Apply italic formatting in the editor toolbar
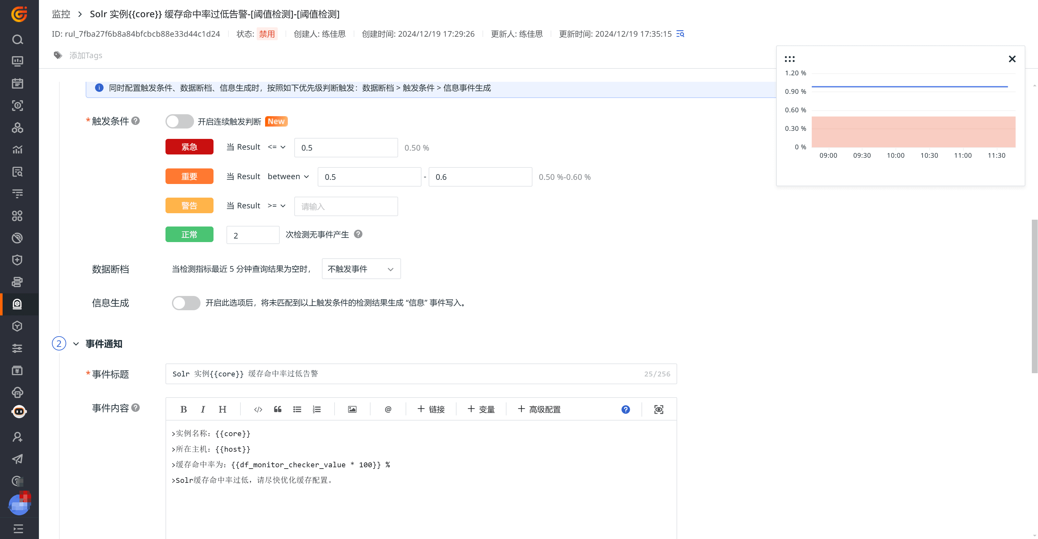 (x=203, y=409)
